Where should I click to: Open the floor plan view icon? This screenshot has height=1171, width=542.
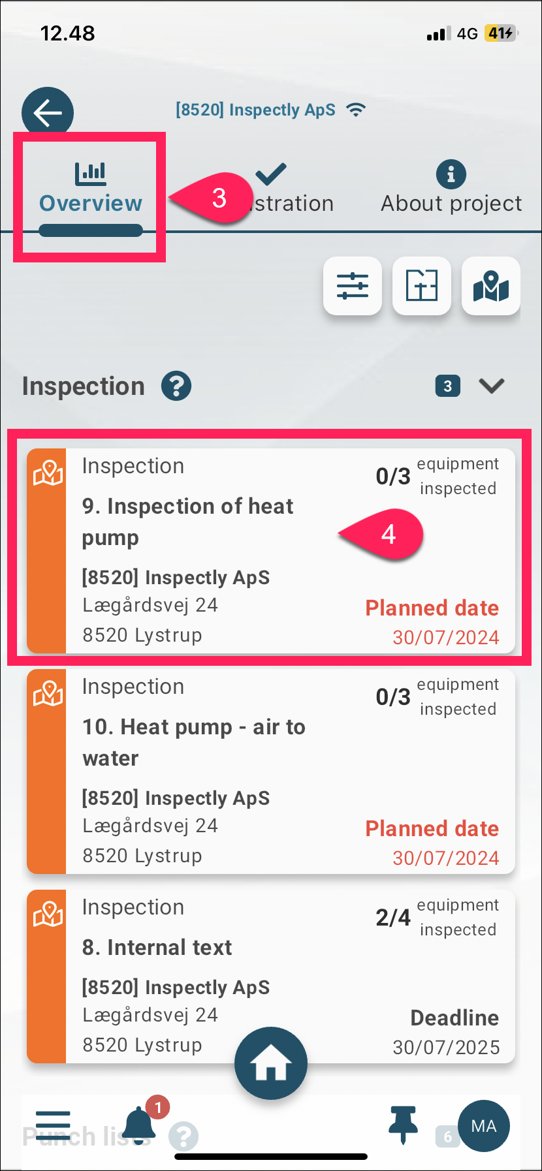coord(422,286)
